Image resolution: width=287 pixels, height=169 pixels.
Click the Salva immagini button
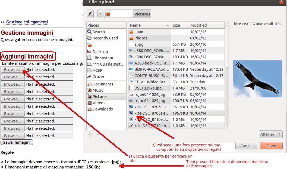(x=17, y=142)
